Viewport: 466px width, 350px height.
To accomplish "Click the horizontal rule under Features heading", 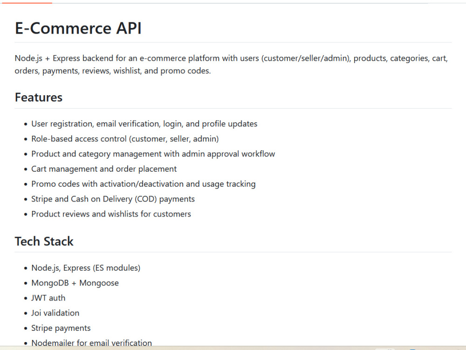I will (233, 108).
